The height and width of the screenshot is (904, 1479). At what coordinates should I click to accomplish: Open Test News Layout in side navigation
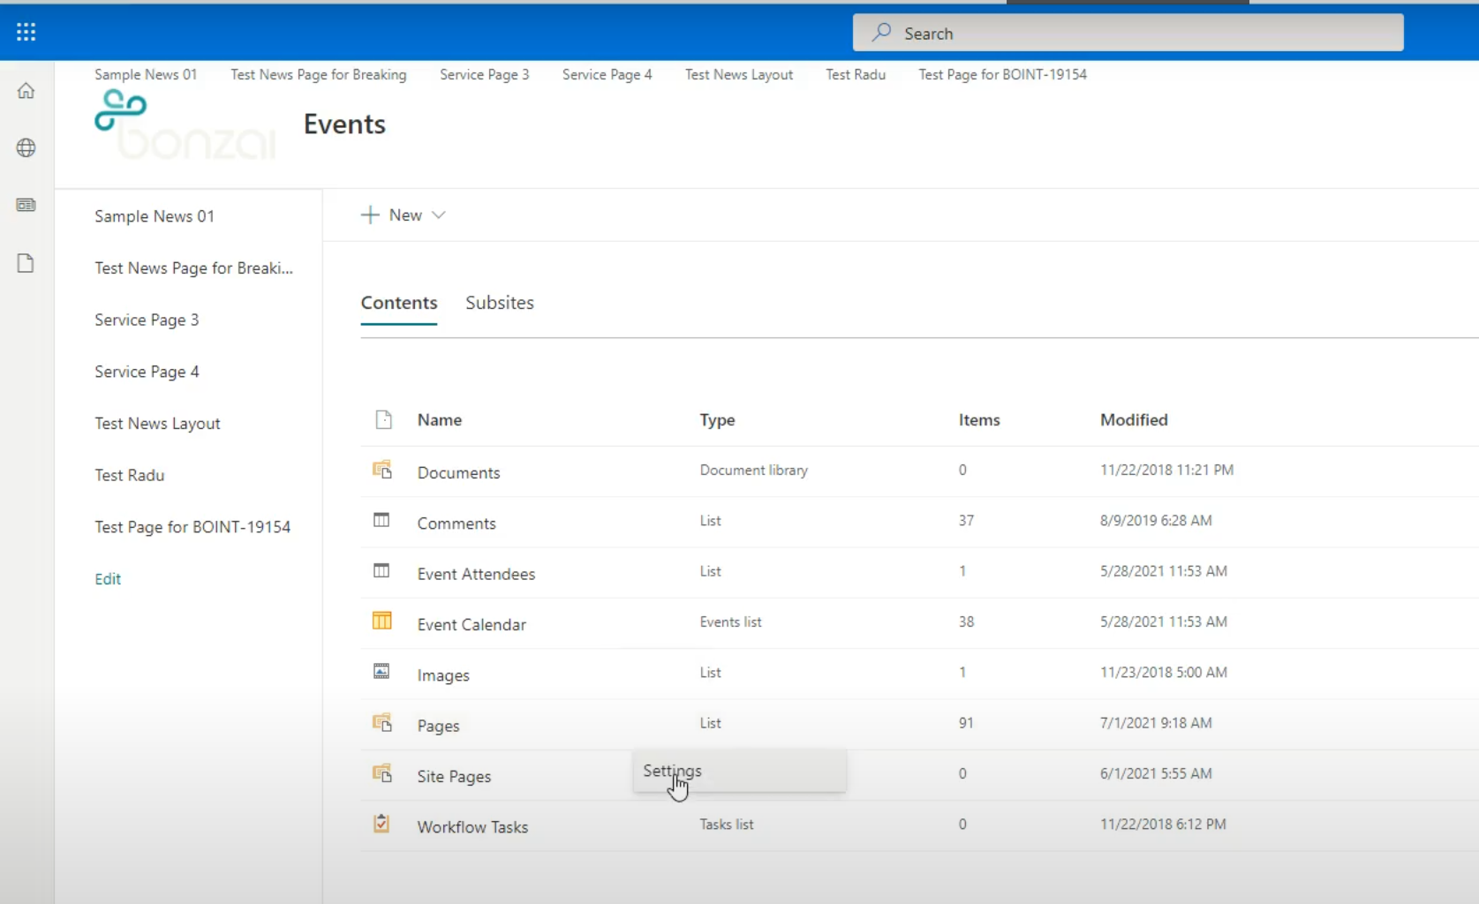tap(157, 424)
